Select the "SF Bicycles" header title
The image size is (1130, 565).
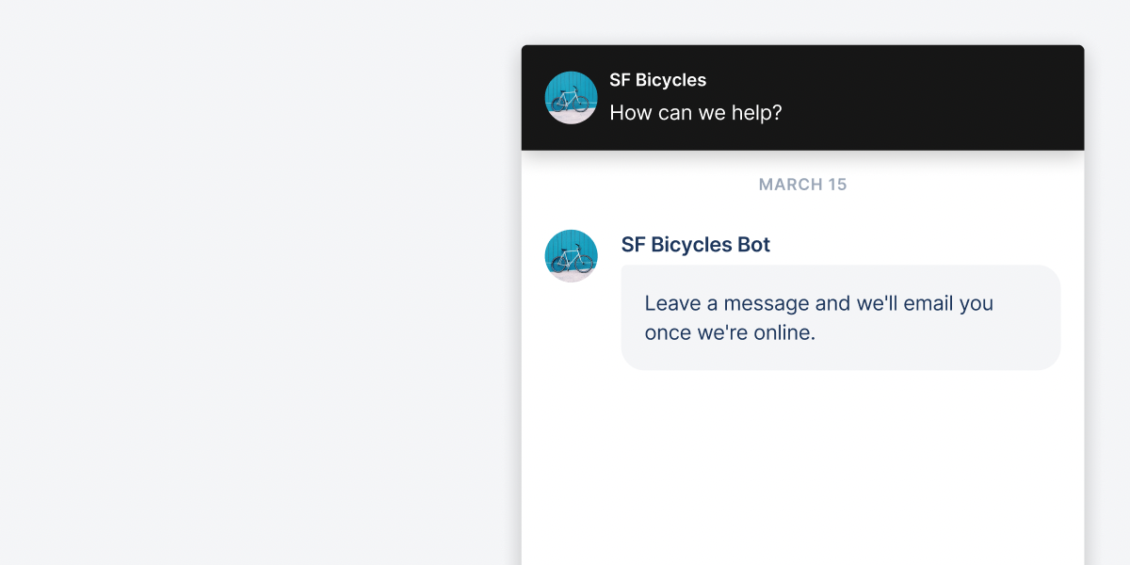(657, 80)
